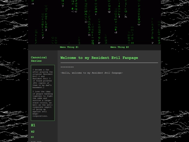This screenshot has height=142, width=189.
Task: Select the dashed line under the heading
Action: click(x=67, y=67)
